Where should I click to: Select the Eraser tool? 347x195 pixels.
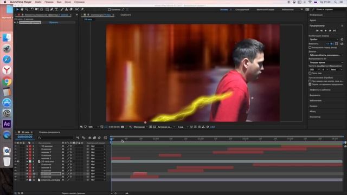[x=71, y=10]
